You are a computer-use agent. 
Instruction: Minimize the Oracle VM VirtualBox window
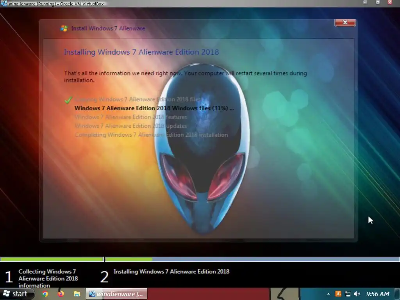click(365, 3)
